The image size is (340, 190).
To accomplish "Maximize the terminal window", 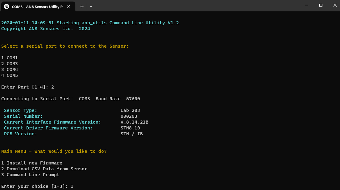I will tap(321, 6).
